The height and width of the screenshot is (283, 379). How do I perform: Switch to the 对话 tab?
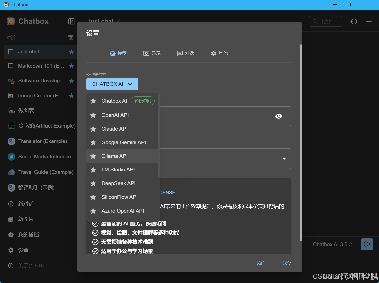pos(186,53)
